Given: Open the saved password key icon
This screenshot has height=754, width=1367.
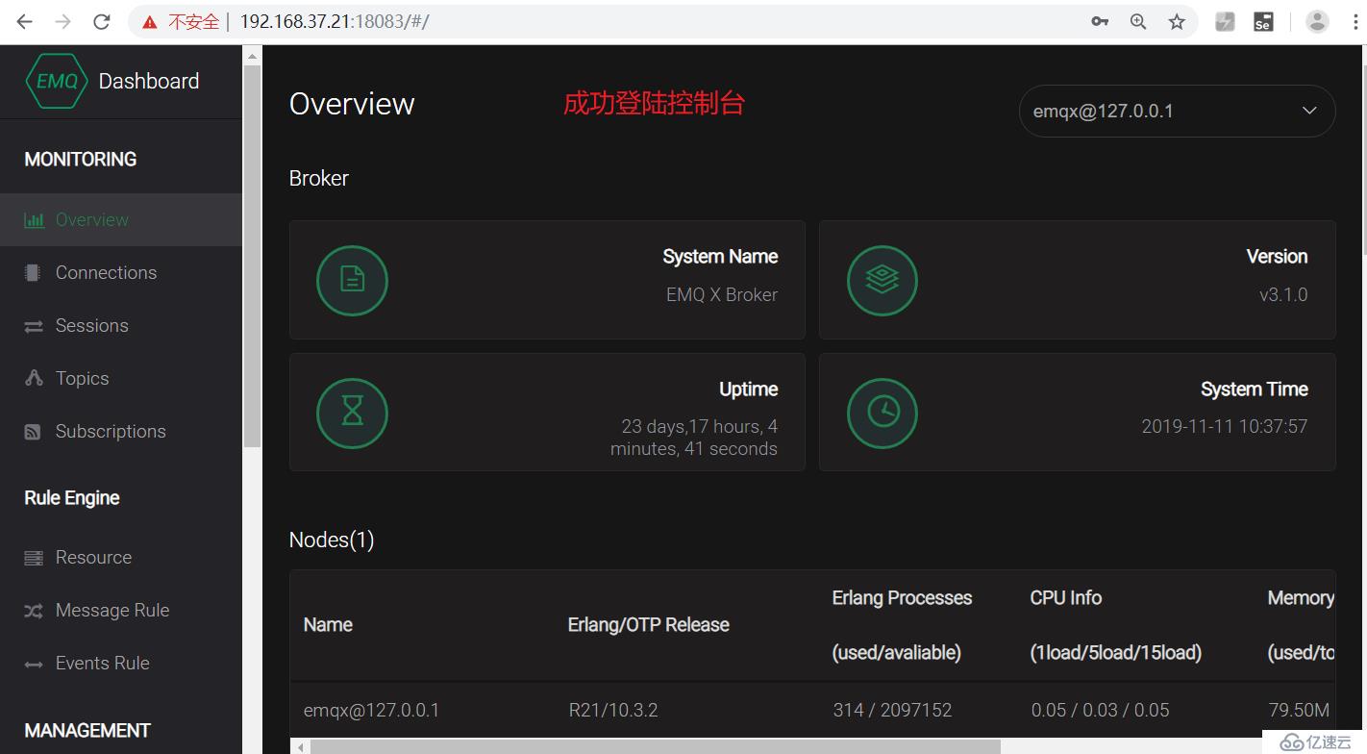Looking at the screenshot, I should coord(1100,21).
